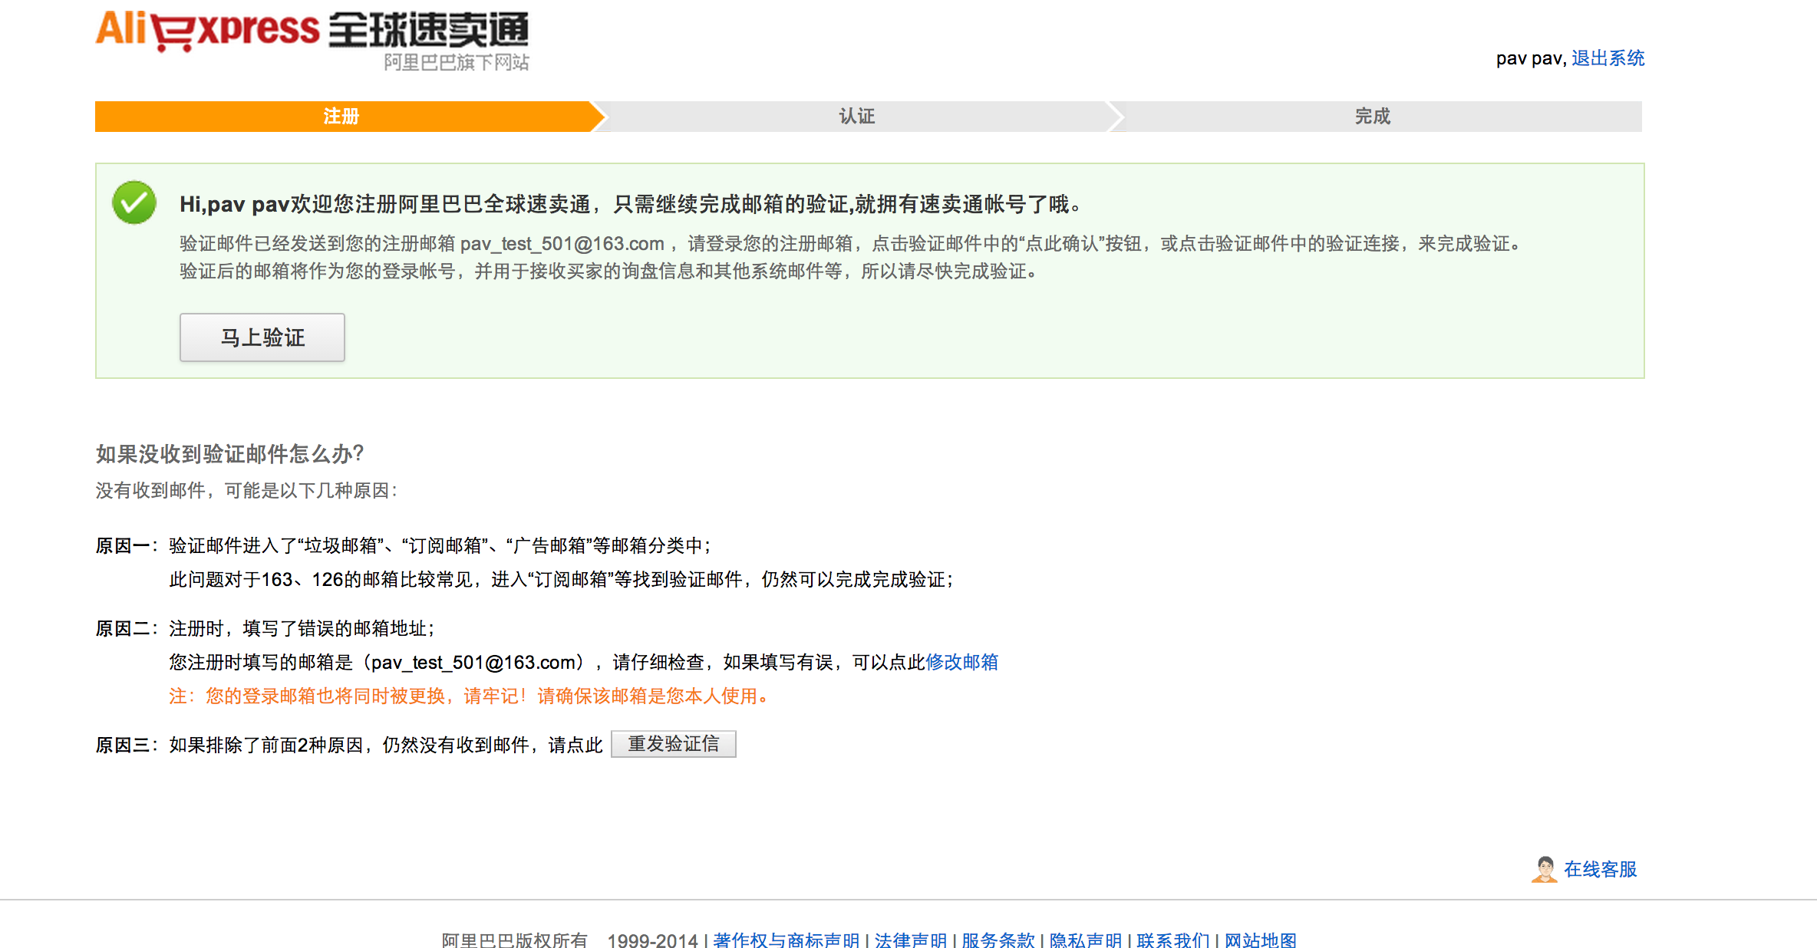
Task: Click the 全球速卖通 logo text
Action: coord(428,31)
